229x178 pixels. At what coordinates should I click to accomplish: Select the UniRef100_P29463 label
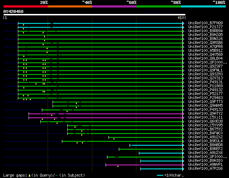205,98
